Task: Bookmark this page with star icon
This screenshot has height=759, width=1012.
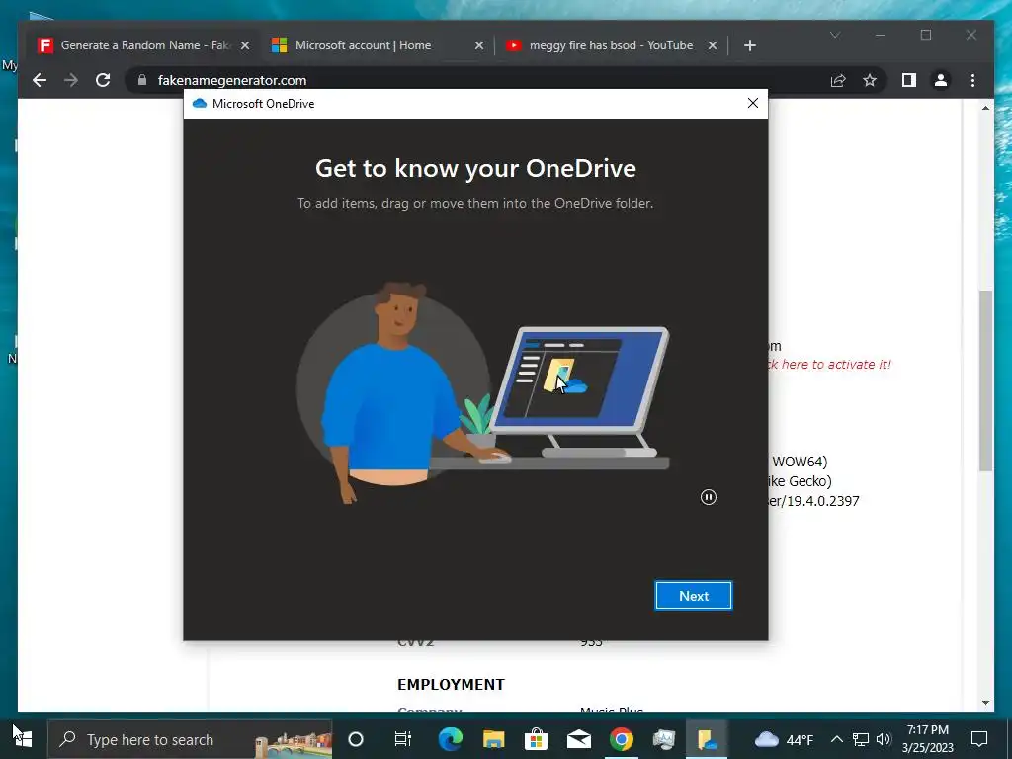Action: click(870, 80)
